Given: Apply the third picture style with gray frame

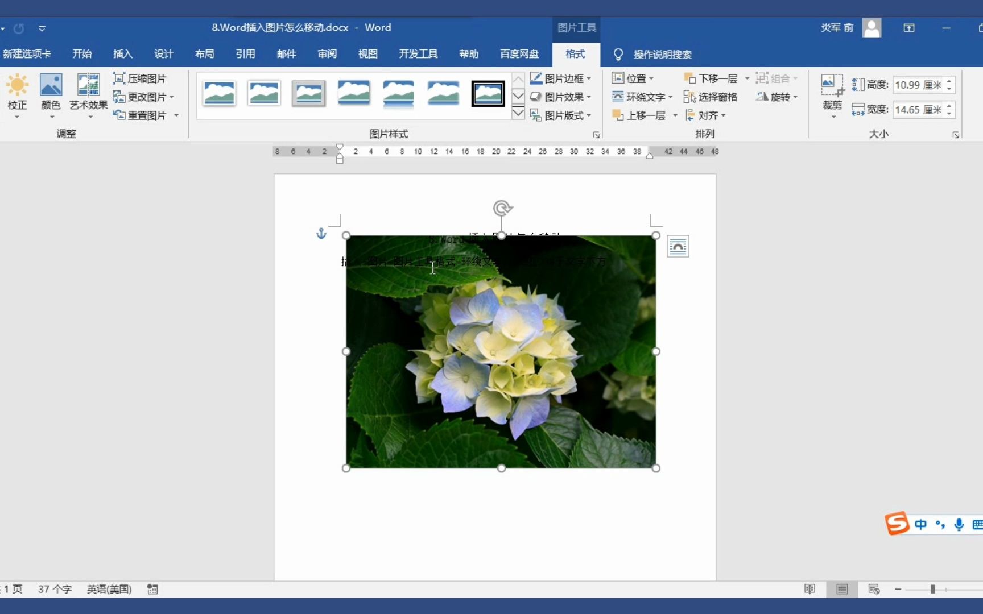Looking at the screenshot, I should (309, 93).
